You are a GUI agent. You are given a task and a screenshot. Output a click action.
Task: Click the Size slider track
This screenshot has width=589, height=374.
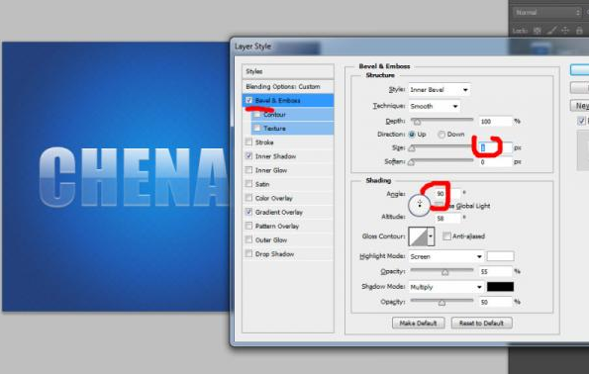(442, 146)
